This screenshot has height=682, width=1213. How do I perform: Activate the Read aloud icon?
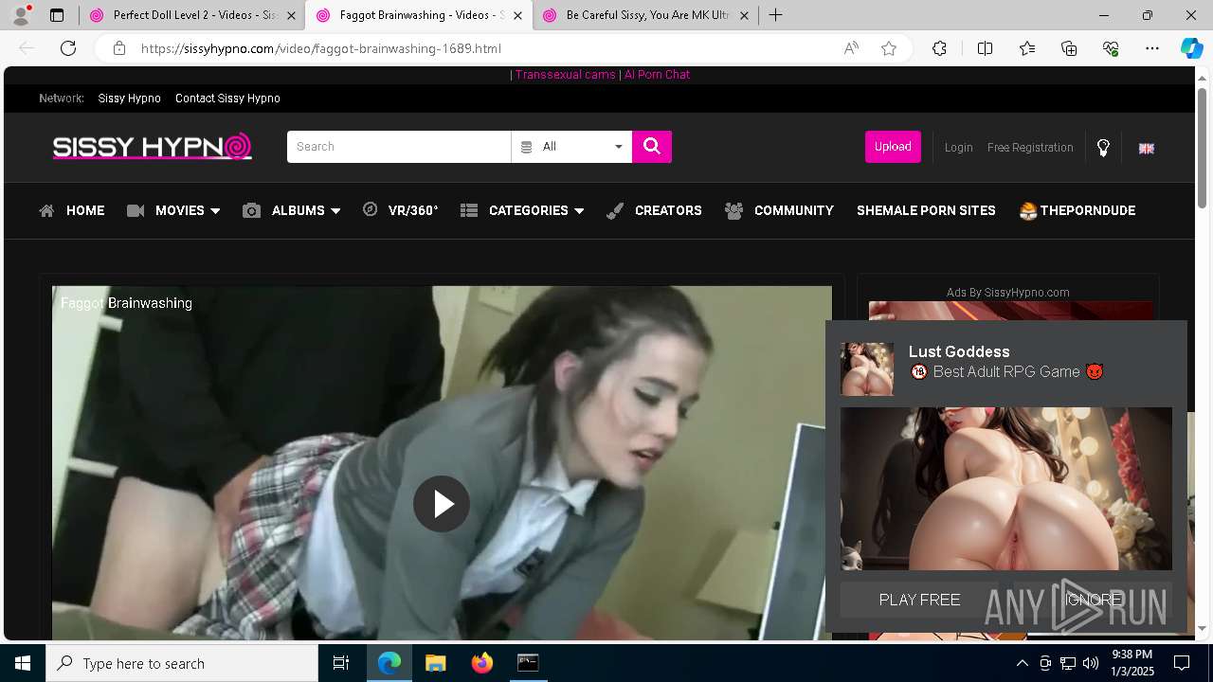(x=851, y=48)
